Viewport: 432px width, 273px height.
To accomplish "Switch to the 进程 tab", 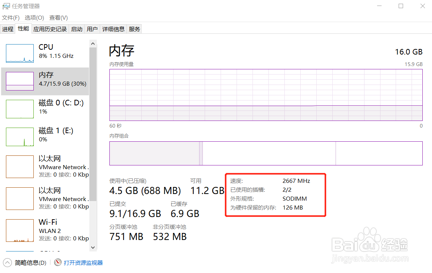I will coord(8,29).
